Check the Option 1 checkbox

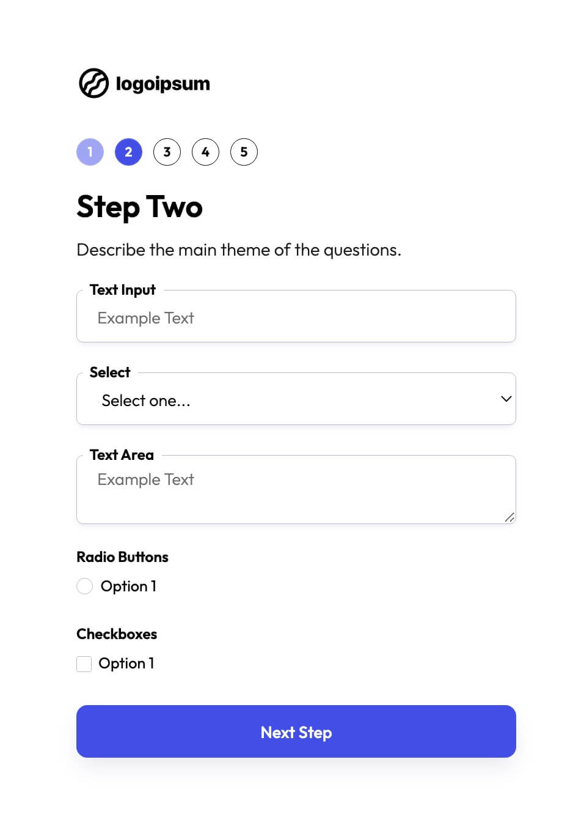pyautogui.click(x=84, y=663)
